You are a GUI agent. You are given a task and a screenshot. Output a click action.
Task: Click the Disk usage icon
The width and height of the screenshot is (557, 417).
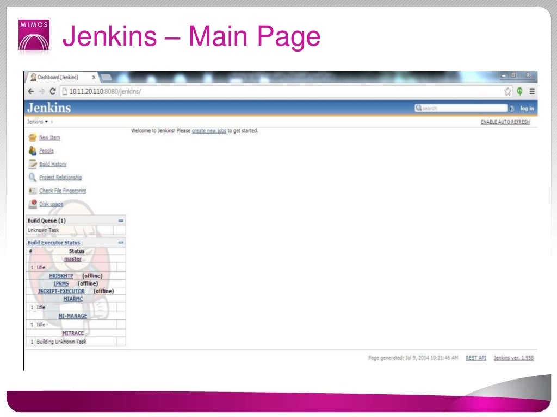(x=32, y=204)
